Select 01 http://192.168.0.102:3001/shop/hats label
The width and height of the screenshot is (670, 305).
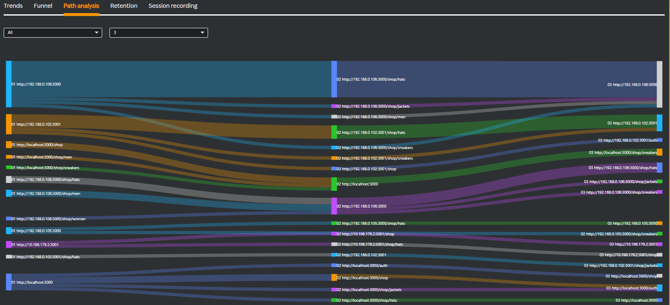tap(46, 257)
